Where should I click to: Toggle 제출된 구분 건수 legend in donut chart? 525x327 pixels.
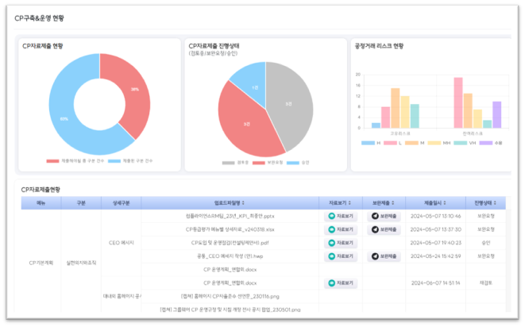pyautogui.click(x=130, y=161)
